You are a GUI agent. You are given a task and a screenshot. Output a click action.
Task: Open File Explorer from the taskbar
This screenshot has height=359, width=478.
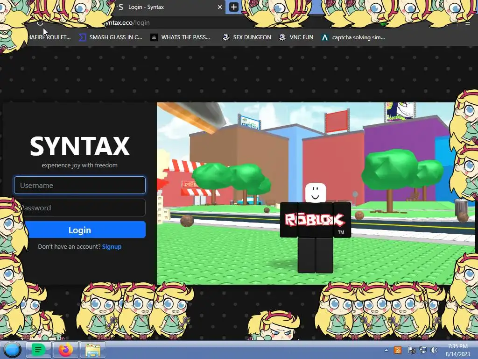pyautogui.click(x=93, y=350)
